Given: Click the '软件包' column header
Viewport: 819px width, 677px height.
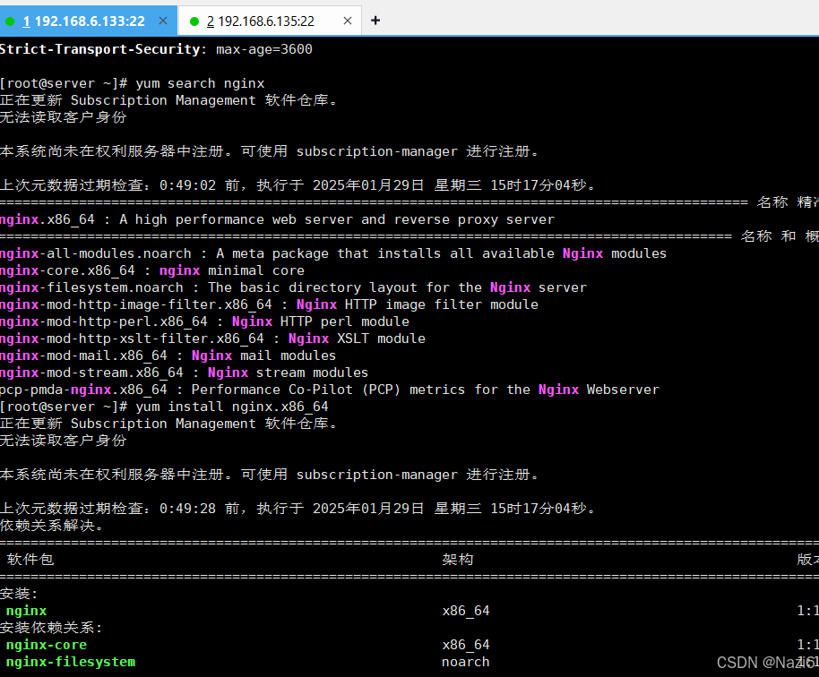Looking at the screenshot, I should [x=30, y=560].
